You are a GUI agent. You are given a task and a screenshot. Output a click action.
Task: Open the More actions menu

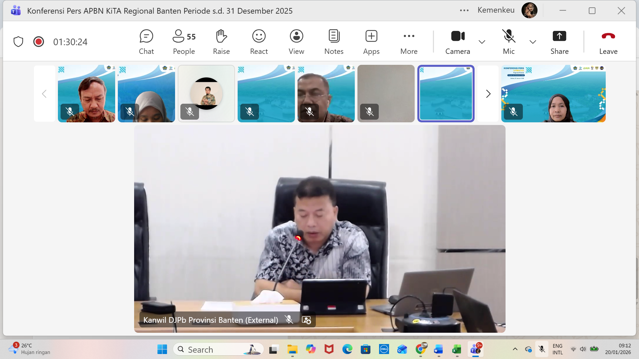[409, 42]
